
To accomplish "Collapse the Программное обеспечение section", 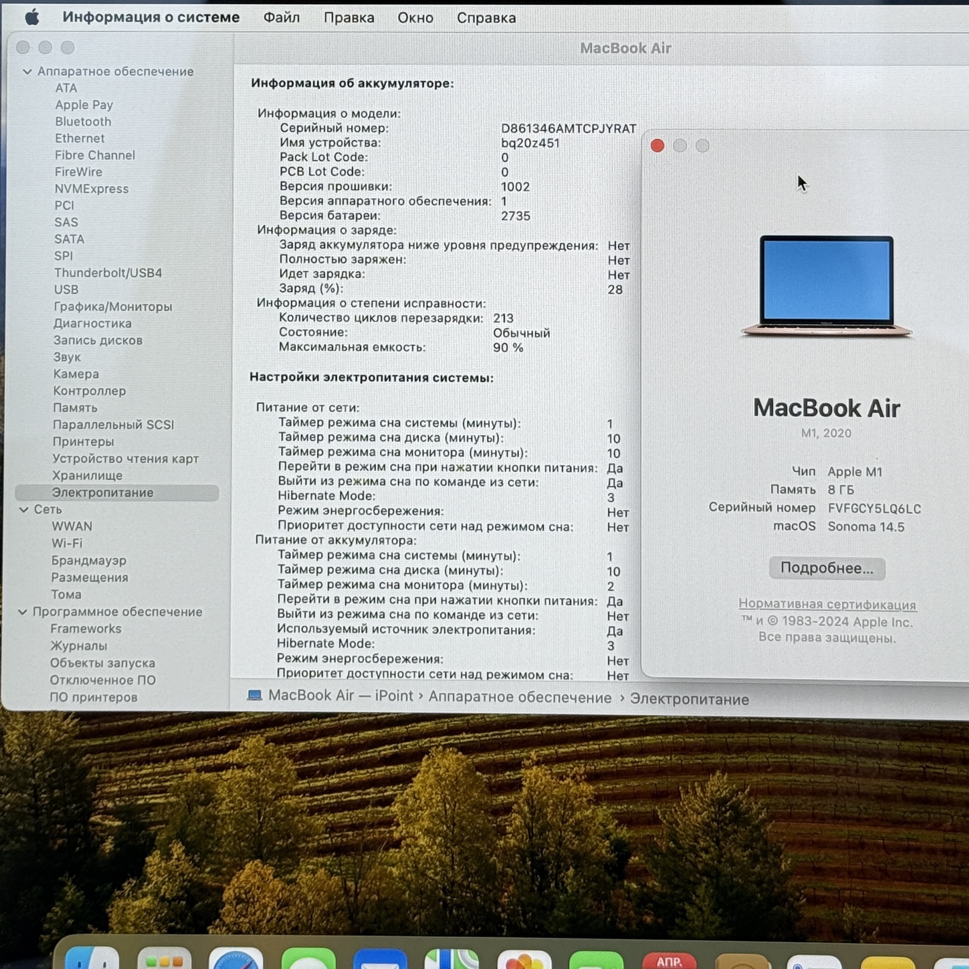I will coord(23,612).
